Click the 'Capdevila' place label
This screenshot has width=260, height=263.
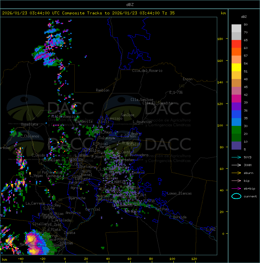click(x=84, y=122)
